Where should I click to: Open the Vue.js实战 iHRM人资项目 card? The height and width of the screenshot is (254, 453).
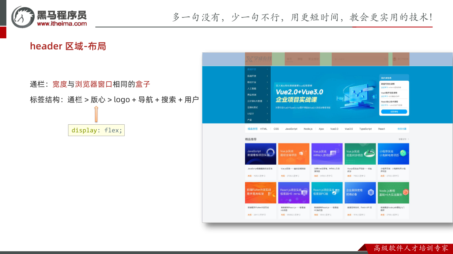tap(327, 161)
